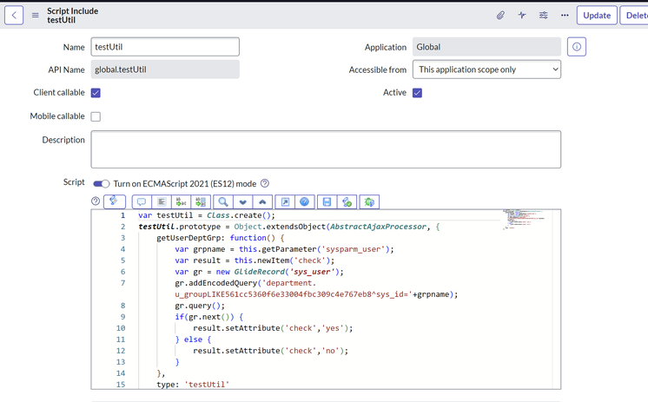The width and height of the screenshot is (648, 402).
Task: Click 'getUserDeptGrp' function name
Action: click(188, 238)
